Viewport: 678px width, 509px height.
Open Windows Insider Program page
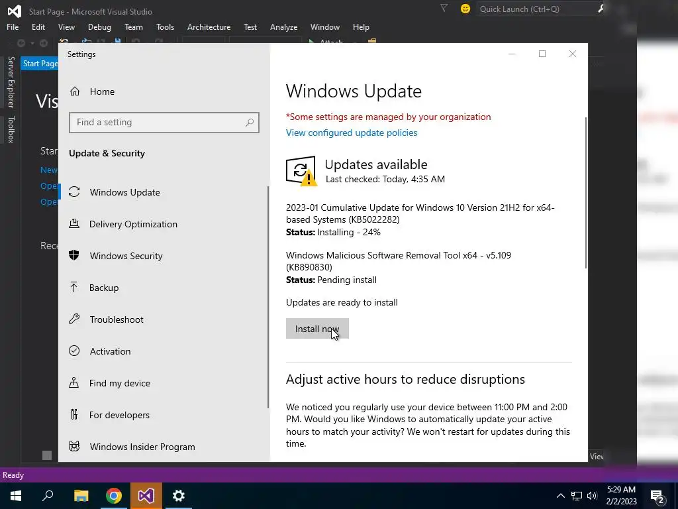[x=132, y=447]
